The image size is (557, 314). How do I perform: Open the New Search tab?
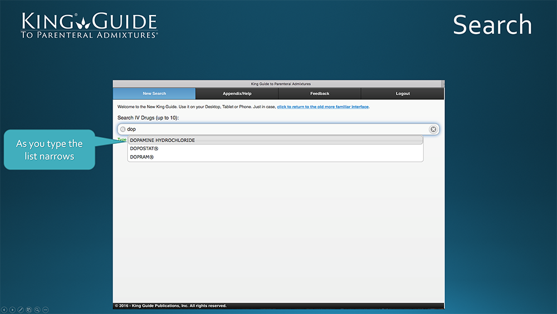point(154,94)
